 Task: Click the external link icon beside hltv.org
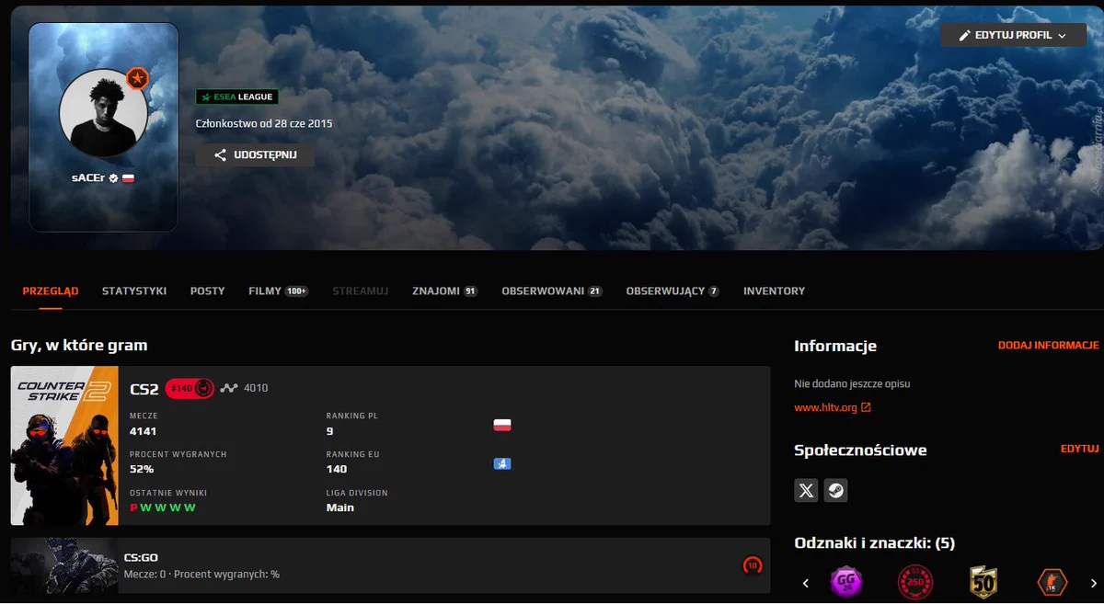(866, 407)
